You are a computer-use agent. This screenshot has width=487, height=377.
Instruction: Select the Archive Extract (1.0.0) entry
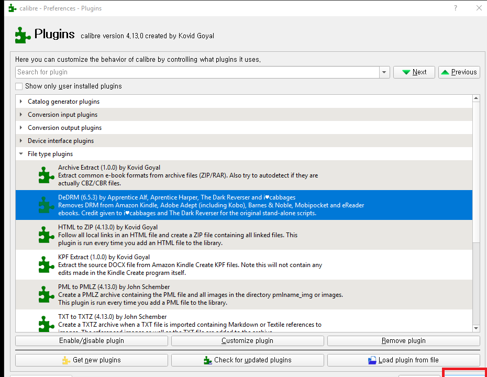(244, 175)
